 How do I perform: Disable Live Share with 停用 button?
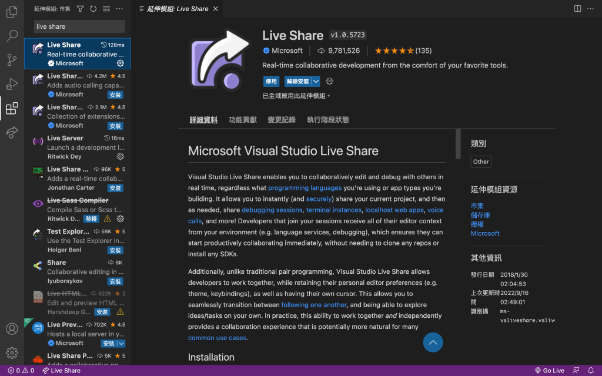pos(271,81)
